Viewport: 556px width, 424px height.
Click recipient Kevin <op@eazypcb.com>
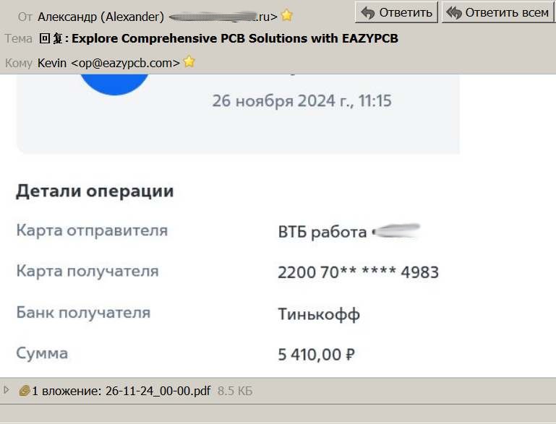point(109,63)
